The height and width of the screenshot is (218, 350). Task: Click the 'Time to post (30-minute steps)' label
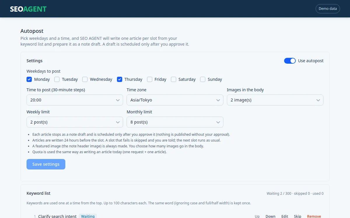pos(56,90)
